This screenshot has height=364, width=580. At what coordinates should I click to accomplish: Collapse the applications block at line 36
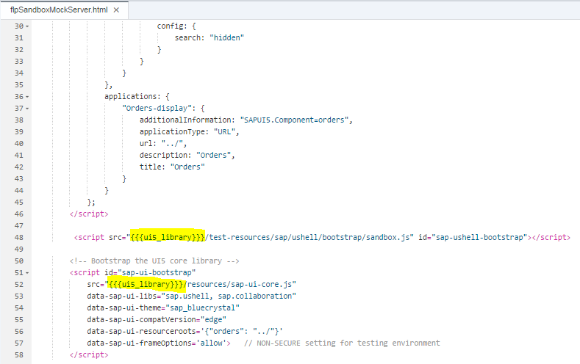click(x=27, y=97)
